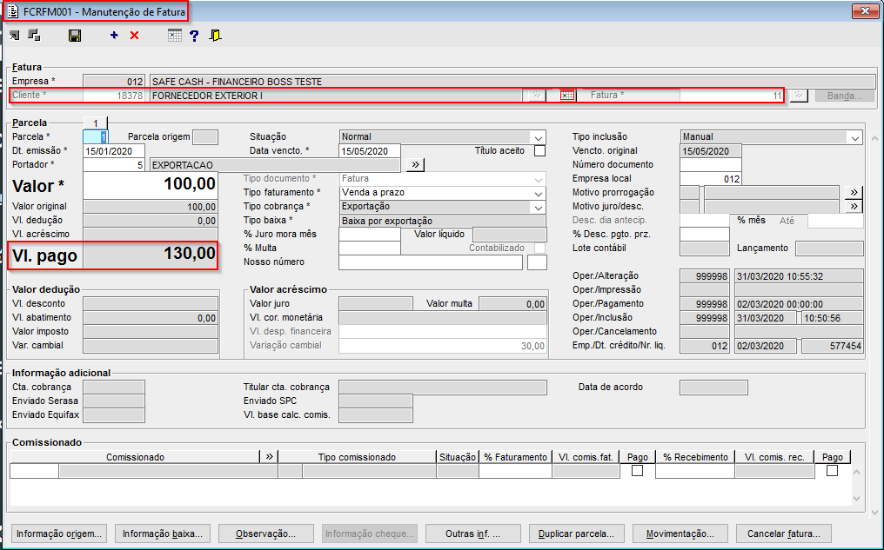Image resolution: width=884 pixels, height=550 pixels.
Task: Click the up arrow of the Parcela panel scrollbar
Action: (874, 138)
